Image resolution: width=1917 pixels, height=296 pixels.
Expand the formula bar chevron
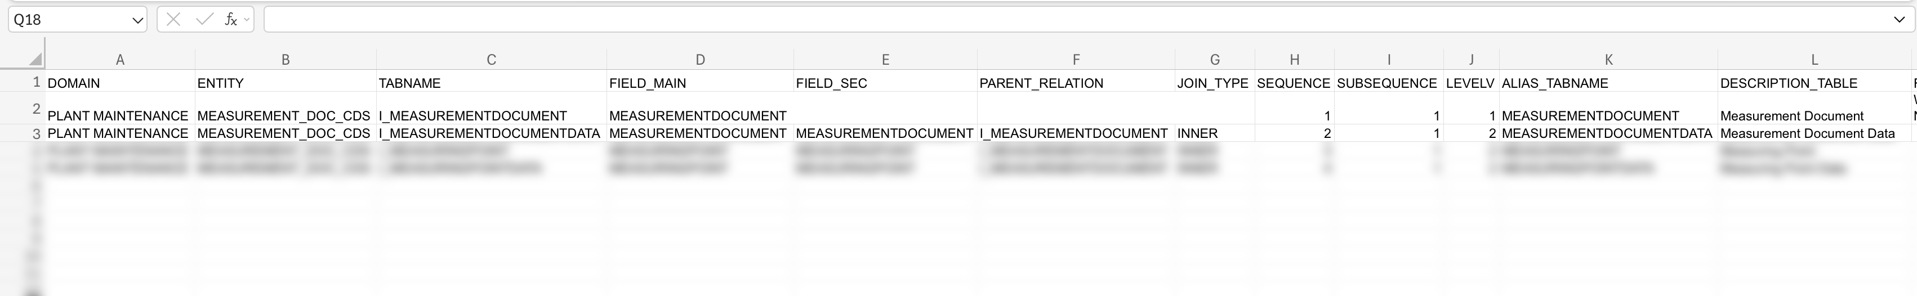click(x=1899, y=20)
